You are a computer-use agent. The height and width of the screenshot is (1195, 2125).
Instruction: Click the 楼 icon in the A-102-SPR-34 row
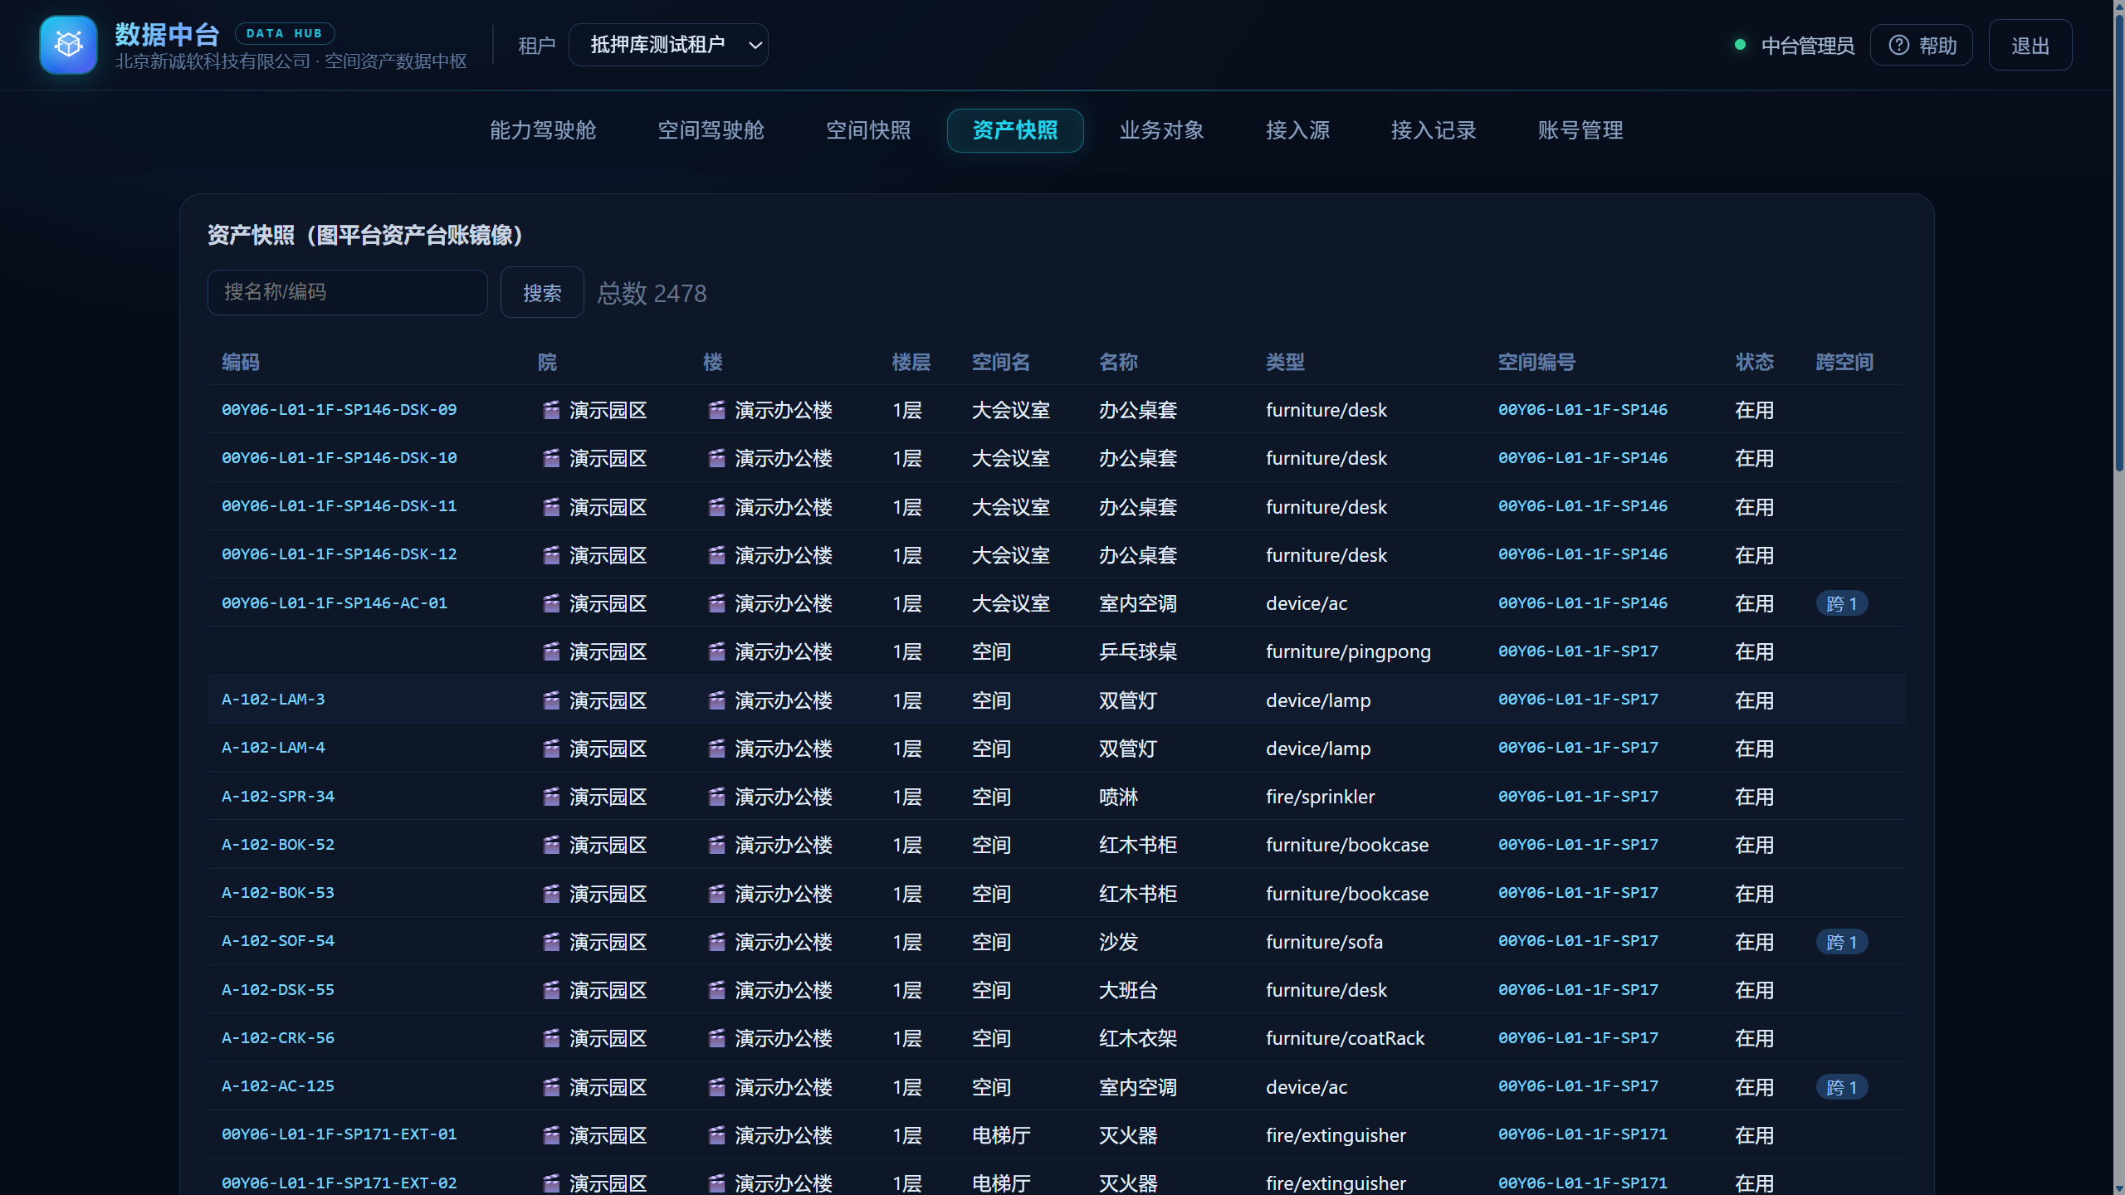click(716, 797)
